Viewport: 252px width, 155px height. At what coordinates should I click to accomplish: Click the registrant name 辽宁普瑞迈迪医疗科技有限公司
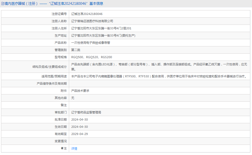coord(92,21)
